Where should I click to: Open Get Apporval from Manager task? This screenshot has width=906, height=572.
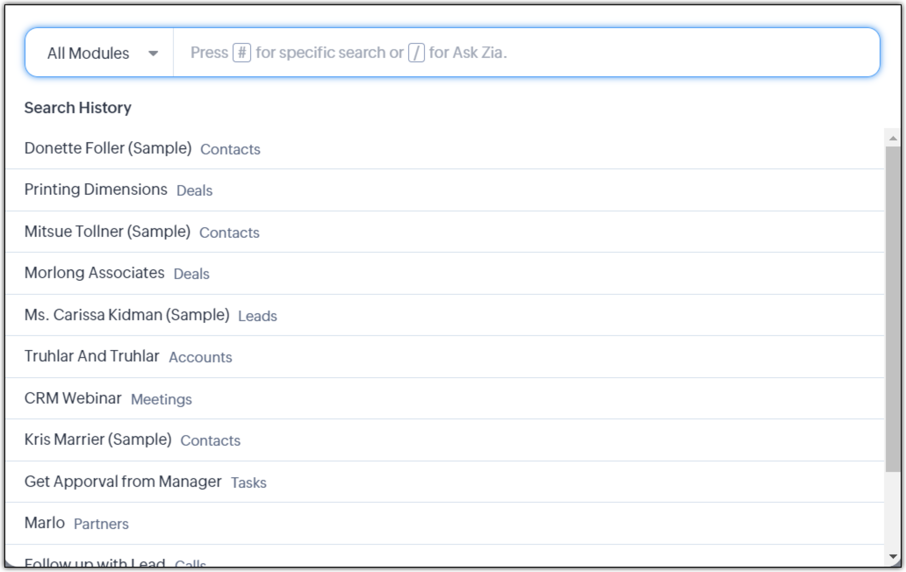click(123, 482)
